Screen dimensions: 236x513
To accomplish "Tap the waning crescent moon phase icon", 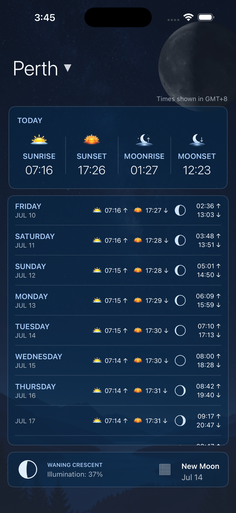I will pos(28,469).
